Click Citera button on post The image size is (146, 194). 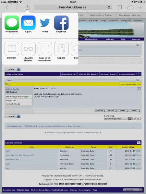[111, 111]
